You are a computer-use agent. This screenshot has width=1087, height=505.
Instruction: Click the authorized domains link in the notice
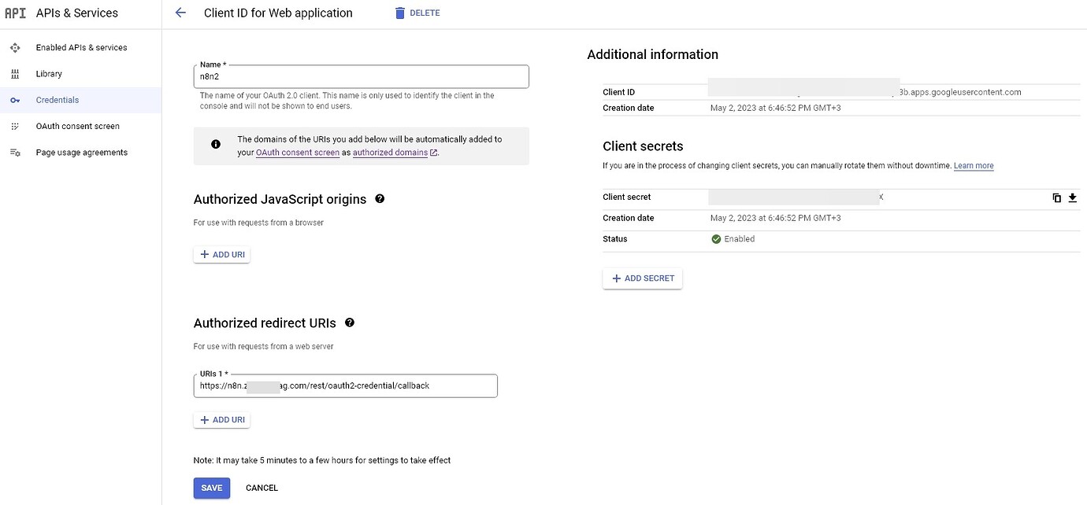(390, 152)
